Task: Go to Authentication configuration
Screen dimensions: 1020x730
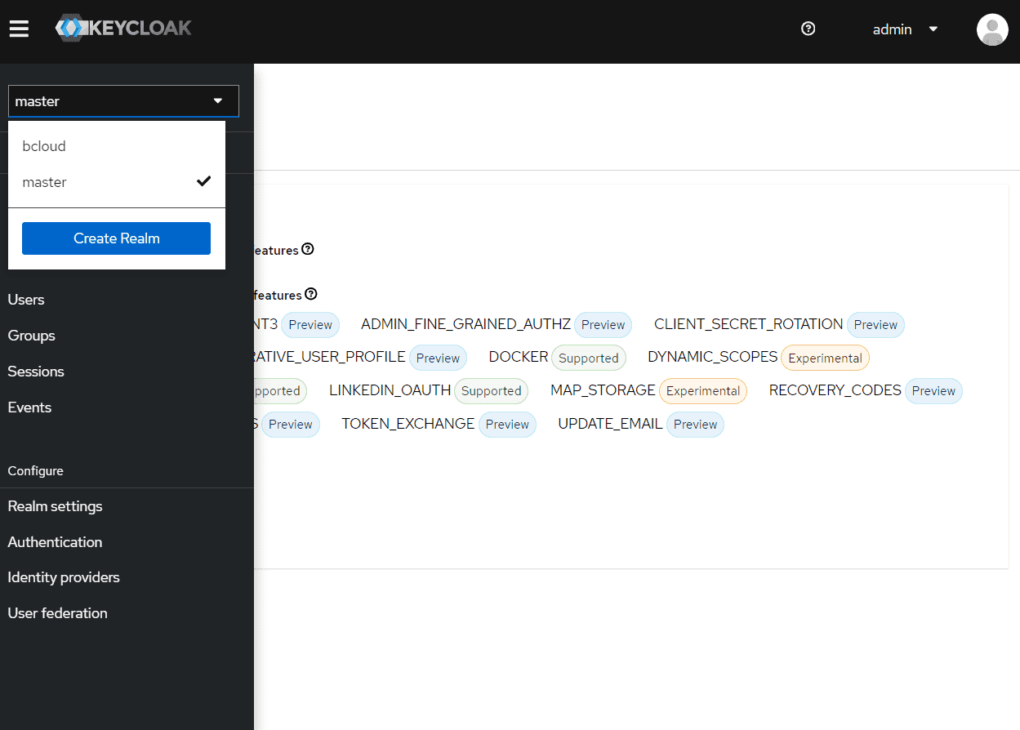Action: tap(55, 542)
